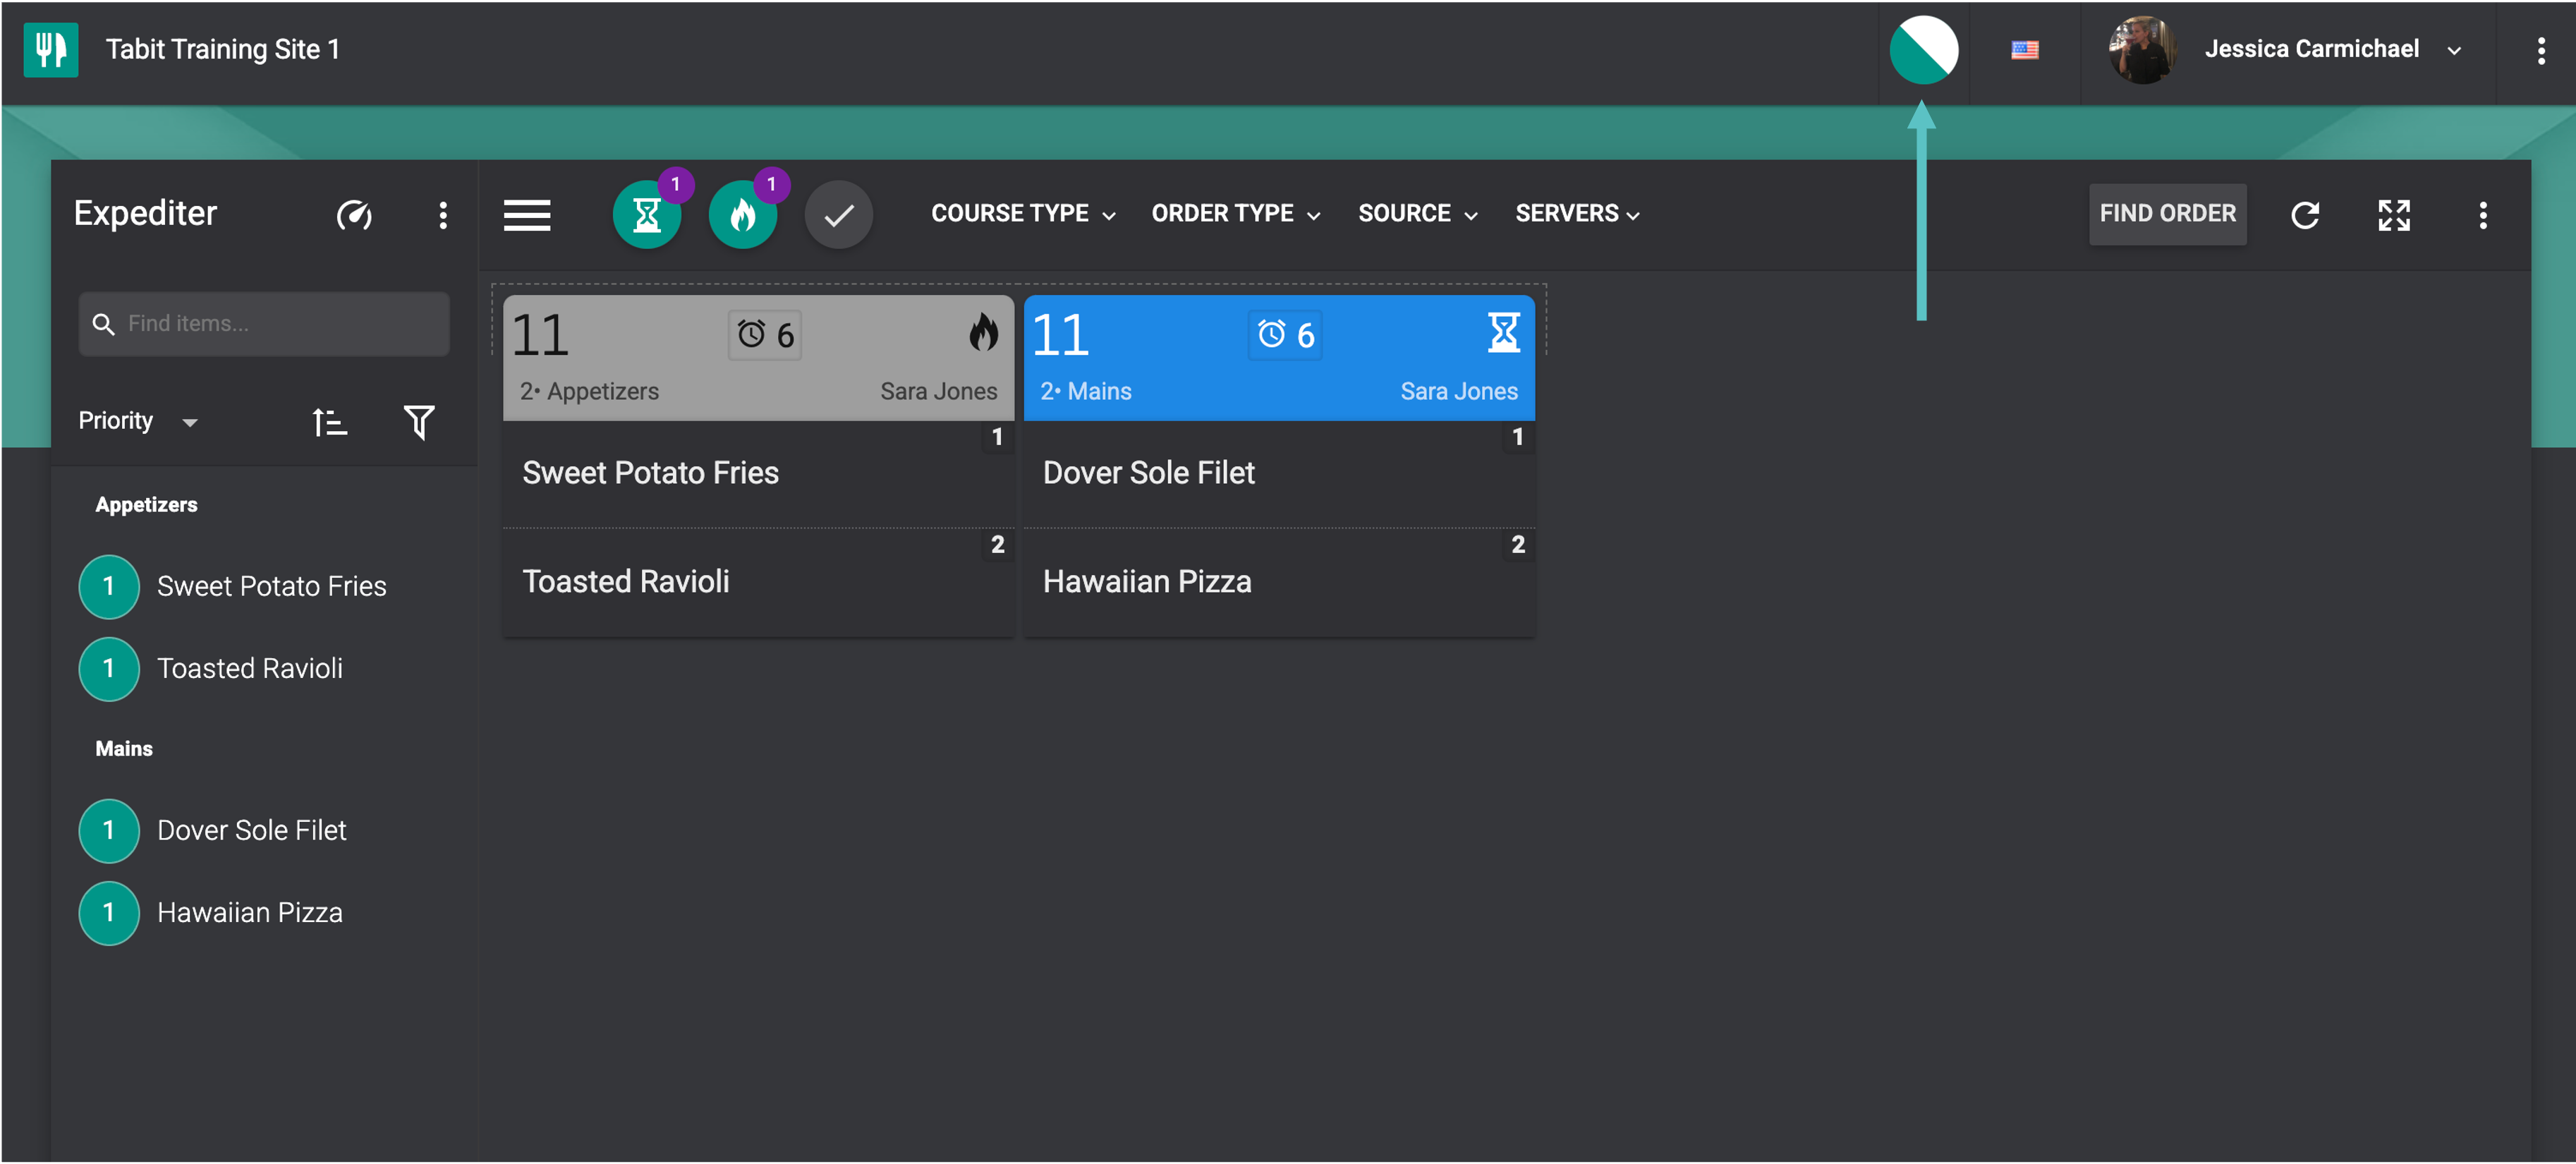Click the Find items search field
The image size is (2576, 1164).
point(265,324)
